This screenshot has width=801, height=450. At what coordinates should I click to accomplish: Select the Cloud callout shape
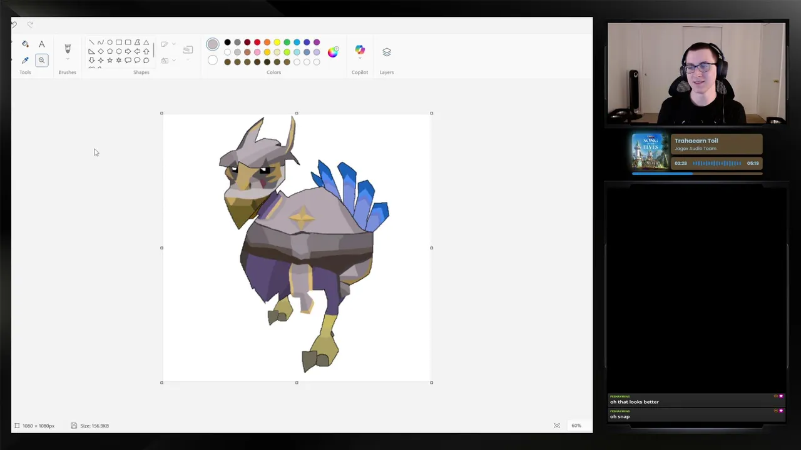point(146,61)
